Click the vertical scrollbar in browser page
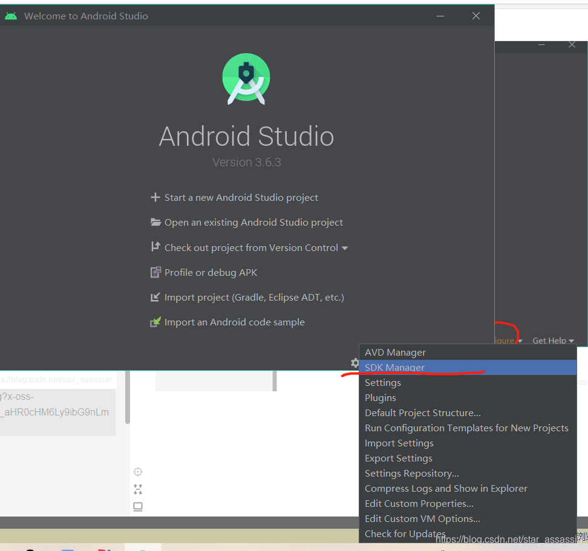588x551 pixels. (x=128, y=397)
